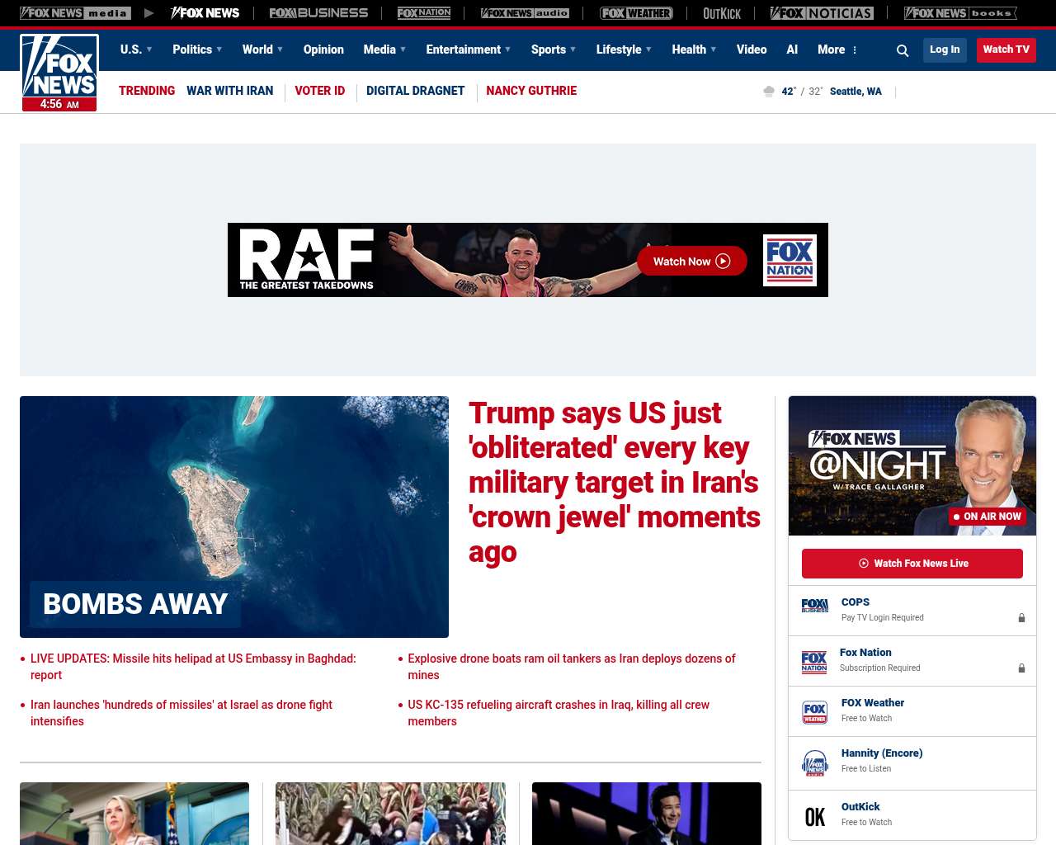
Task: Click the Log In button
Action: click(x=945, y=50)
